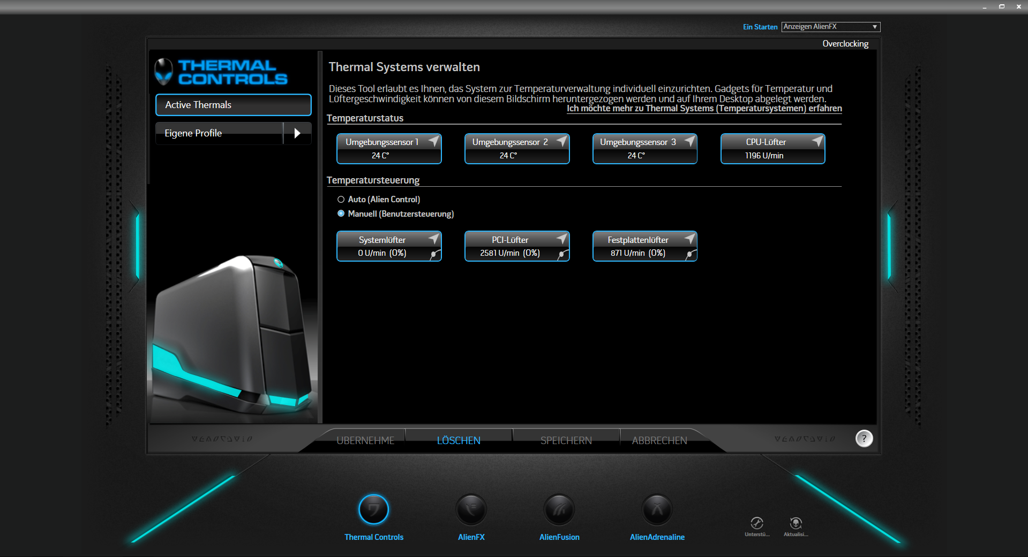Open the Unterstü... support icon
This screenshot has width=1028, height=557.
[x=757, y=523]
